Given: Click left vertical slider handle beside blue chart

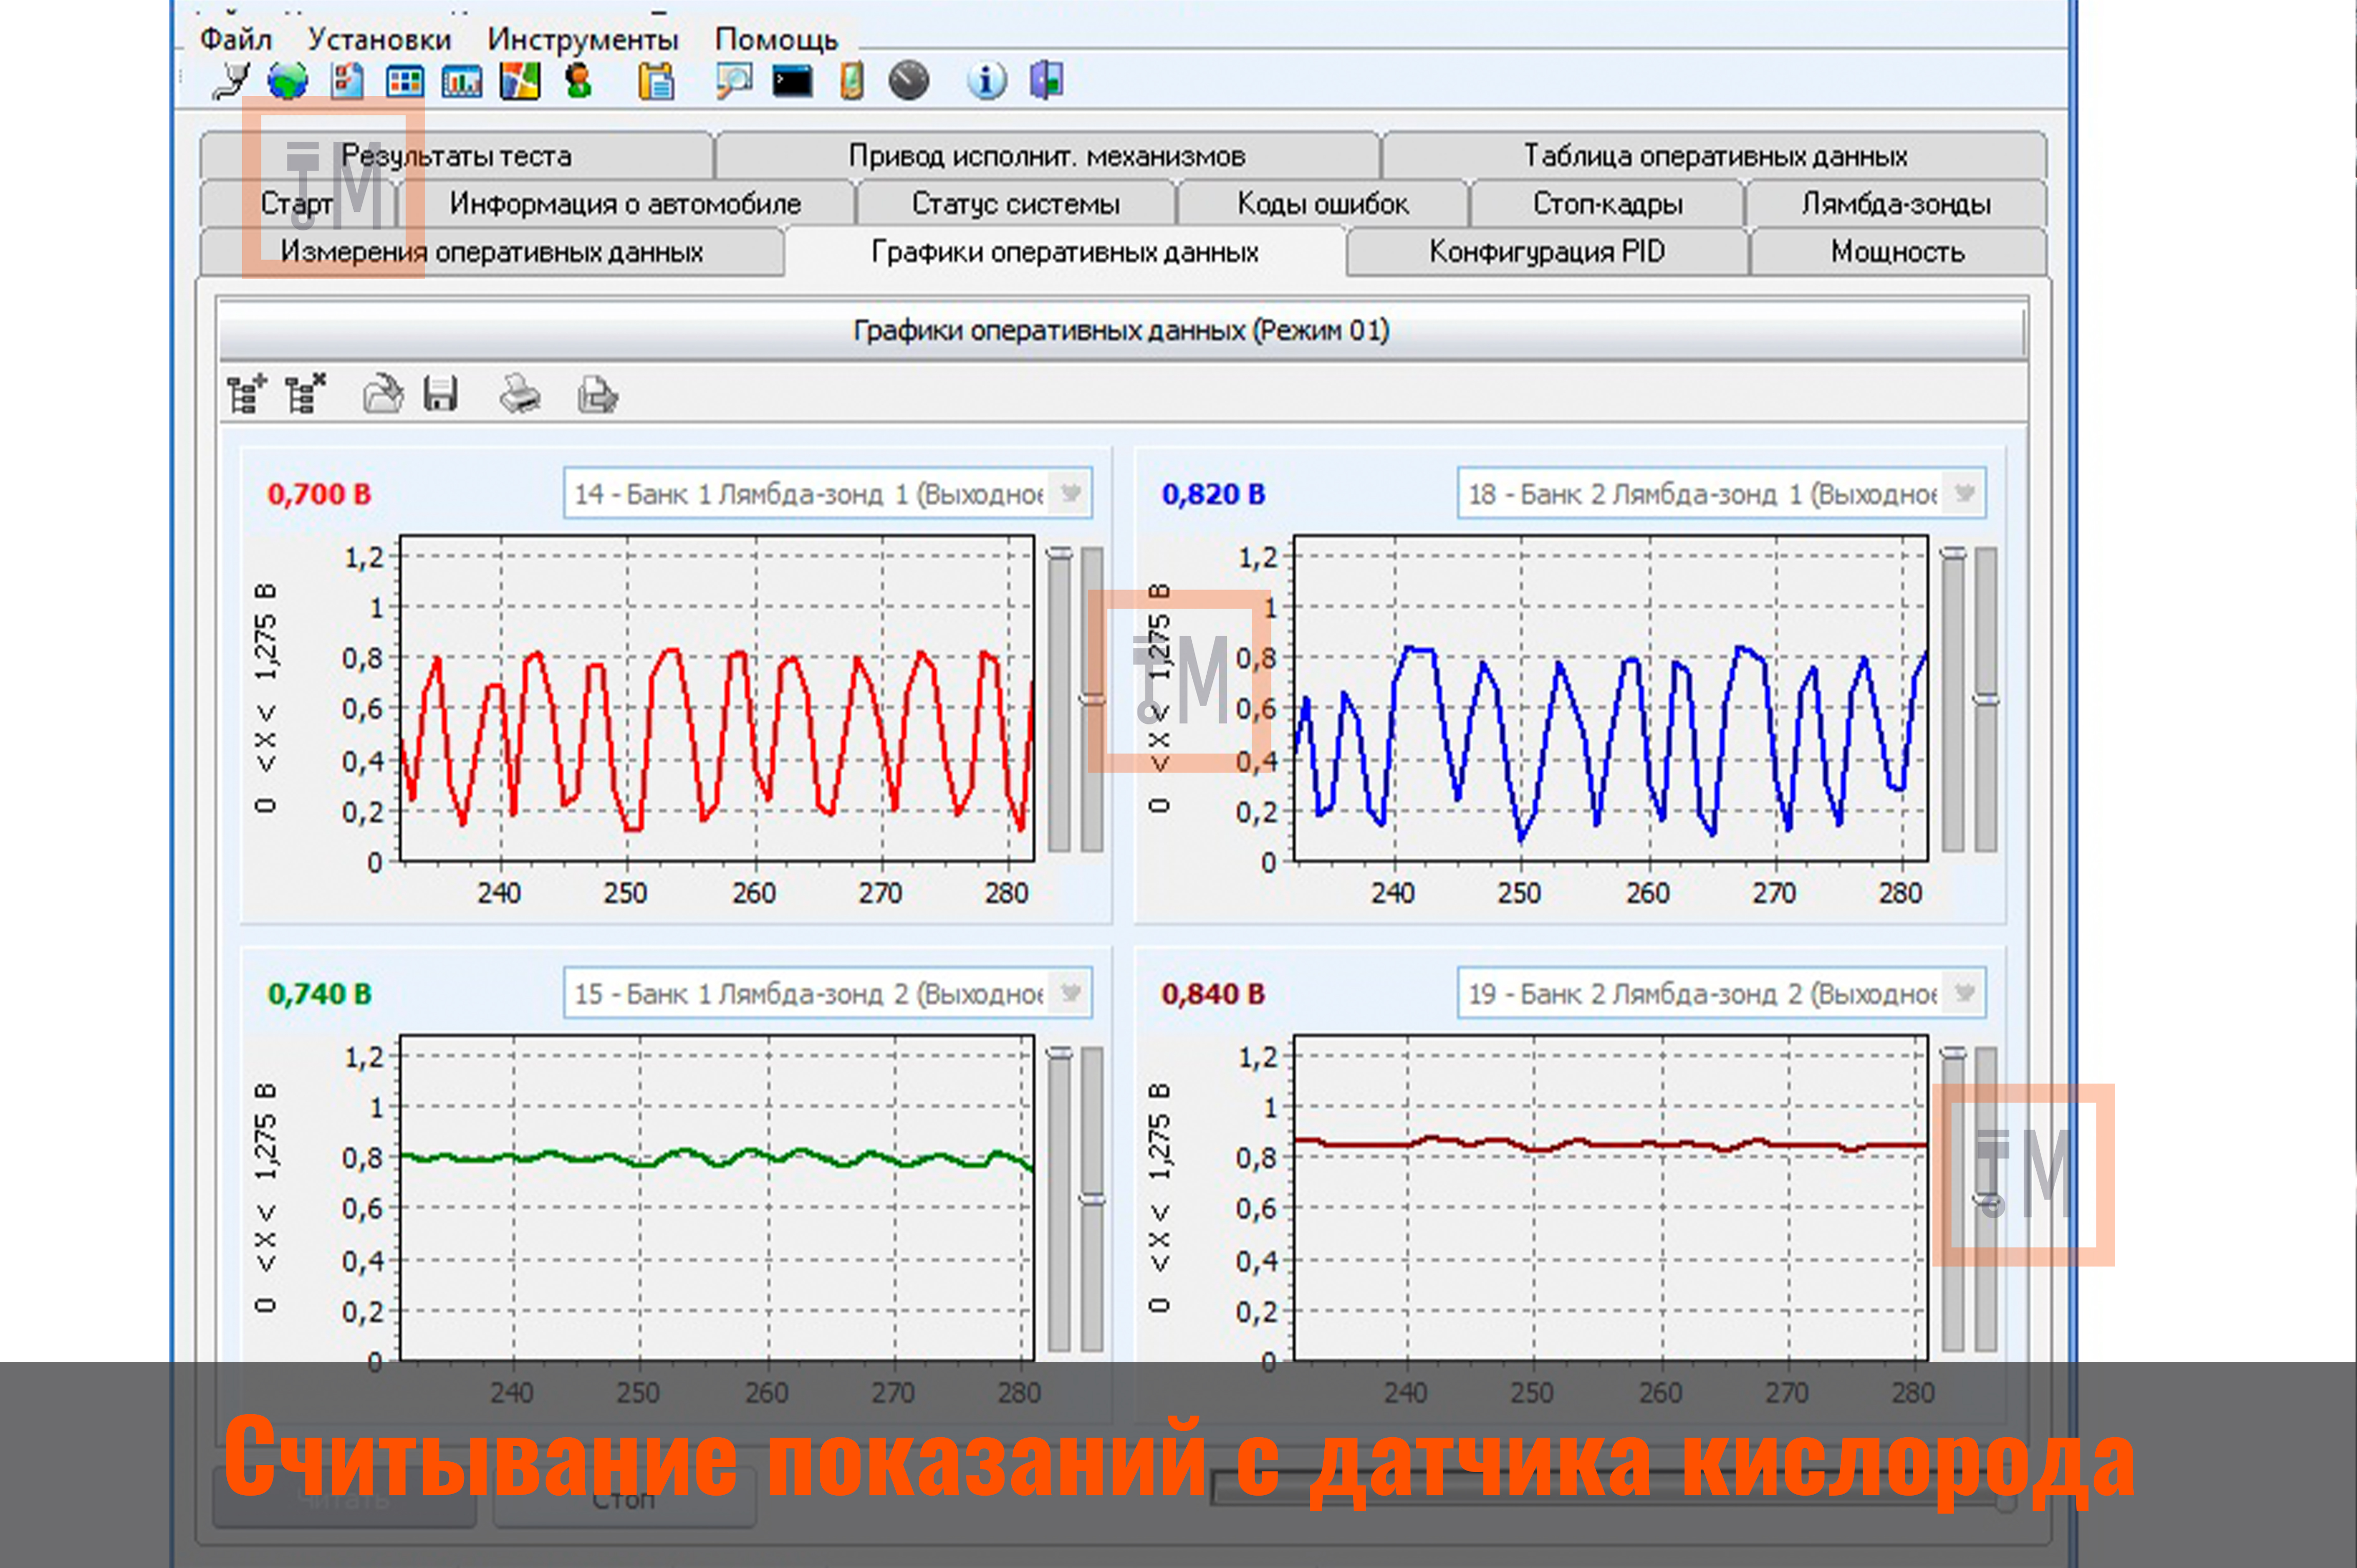Looking at the screenshot, I should 1953,553.
